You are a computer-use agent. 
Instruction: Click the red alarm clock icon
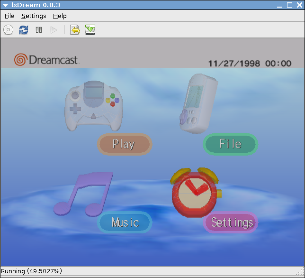[195, 192]
